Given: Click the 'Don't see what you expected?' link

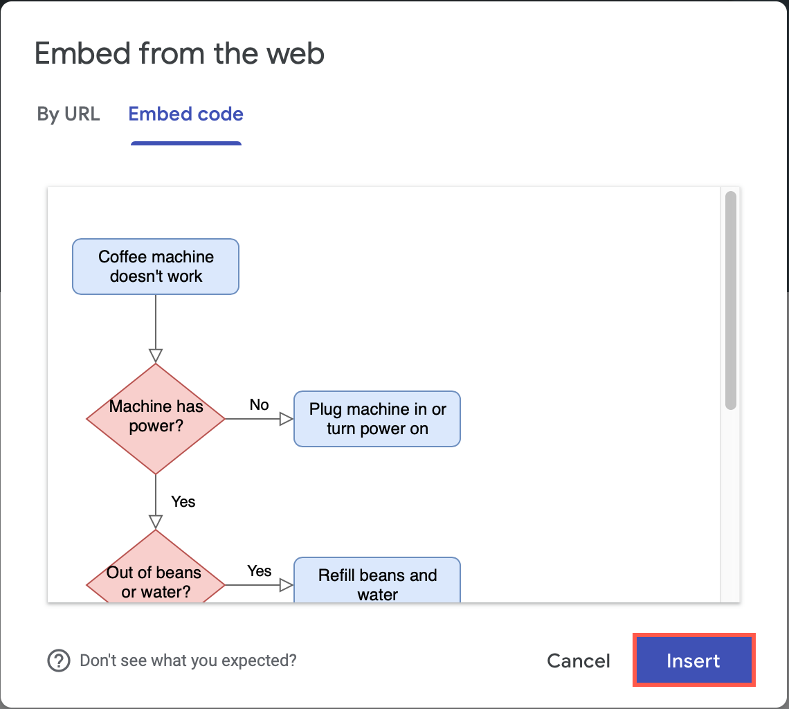Looking at the screenshot, I should (x=188, y=660).
